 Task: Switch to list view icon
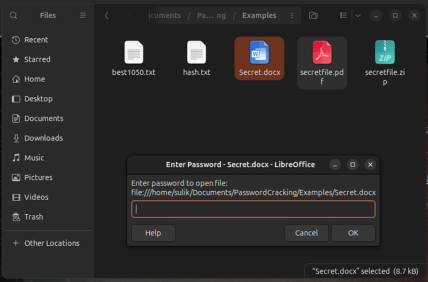tap(343, 15)
